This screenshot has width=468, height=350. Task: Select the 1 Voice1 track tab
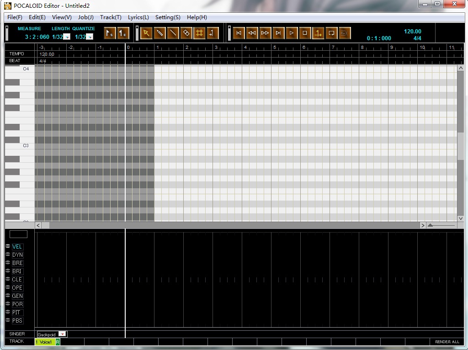click(x=45, y=342)
